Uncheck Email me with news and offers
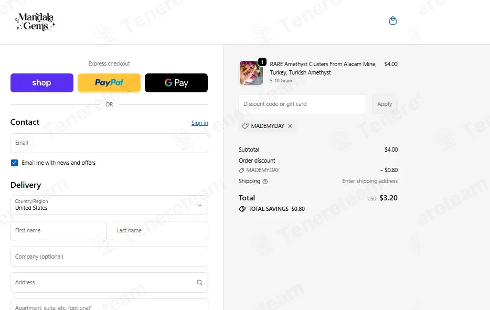Viewport: 490px width, 310px height. (x=14, y=163)
